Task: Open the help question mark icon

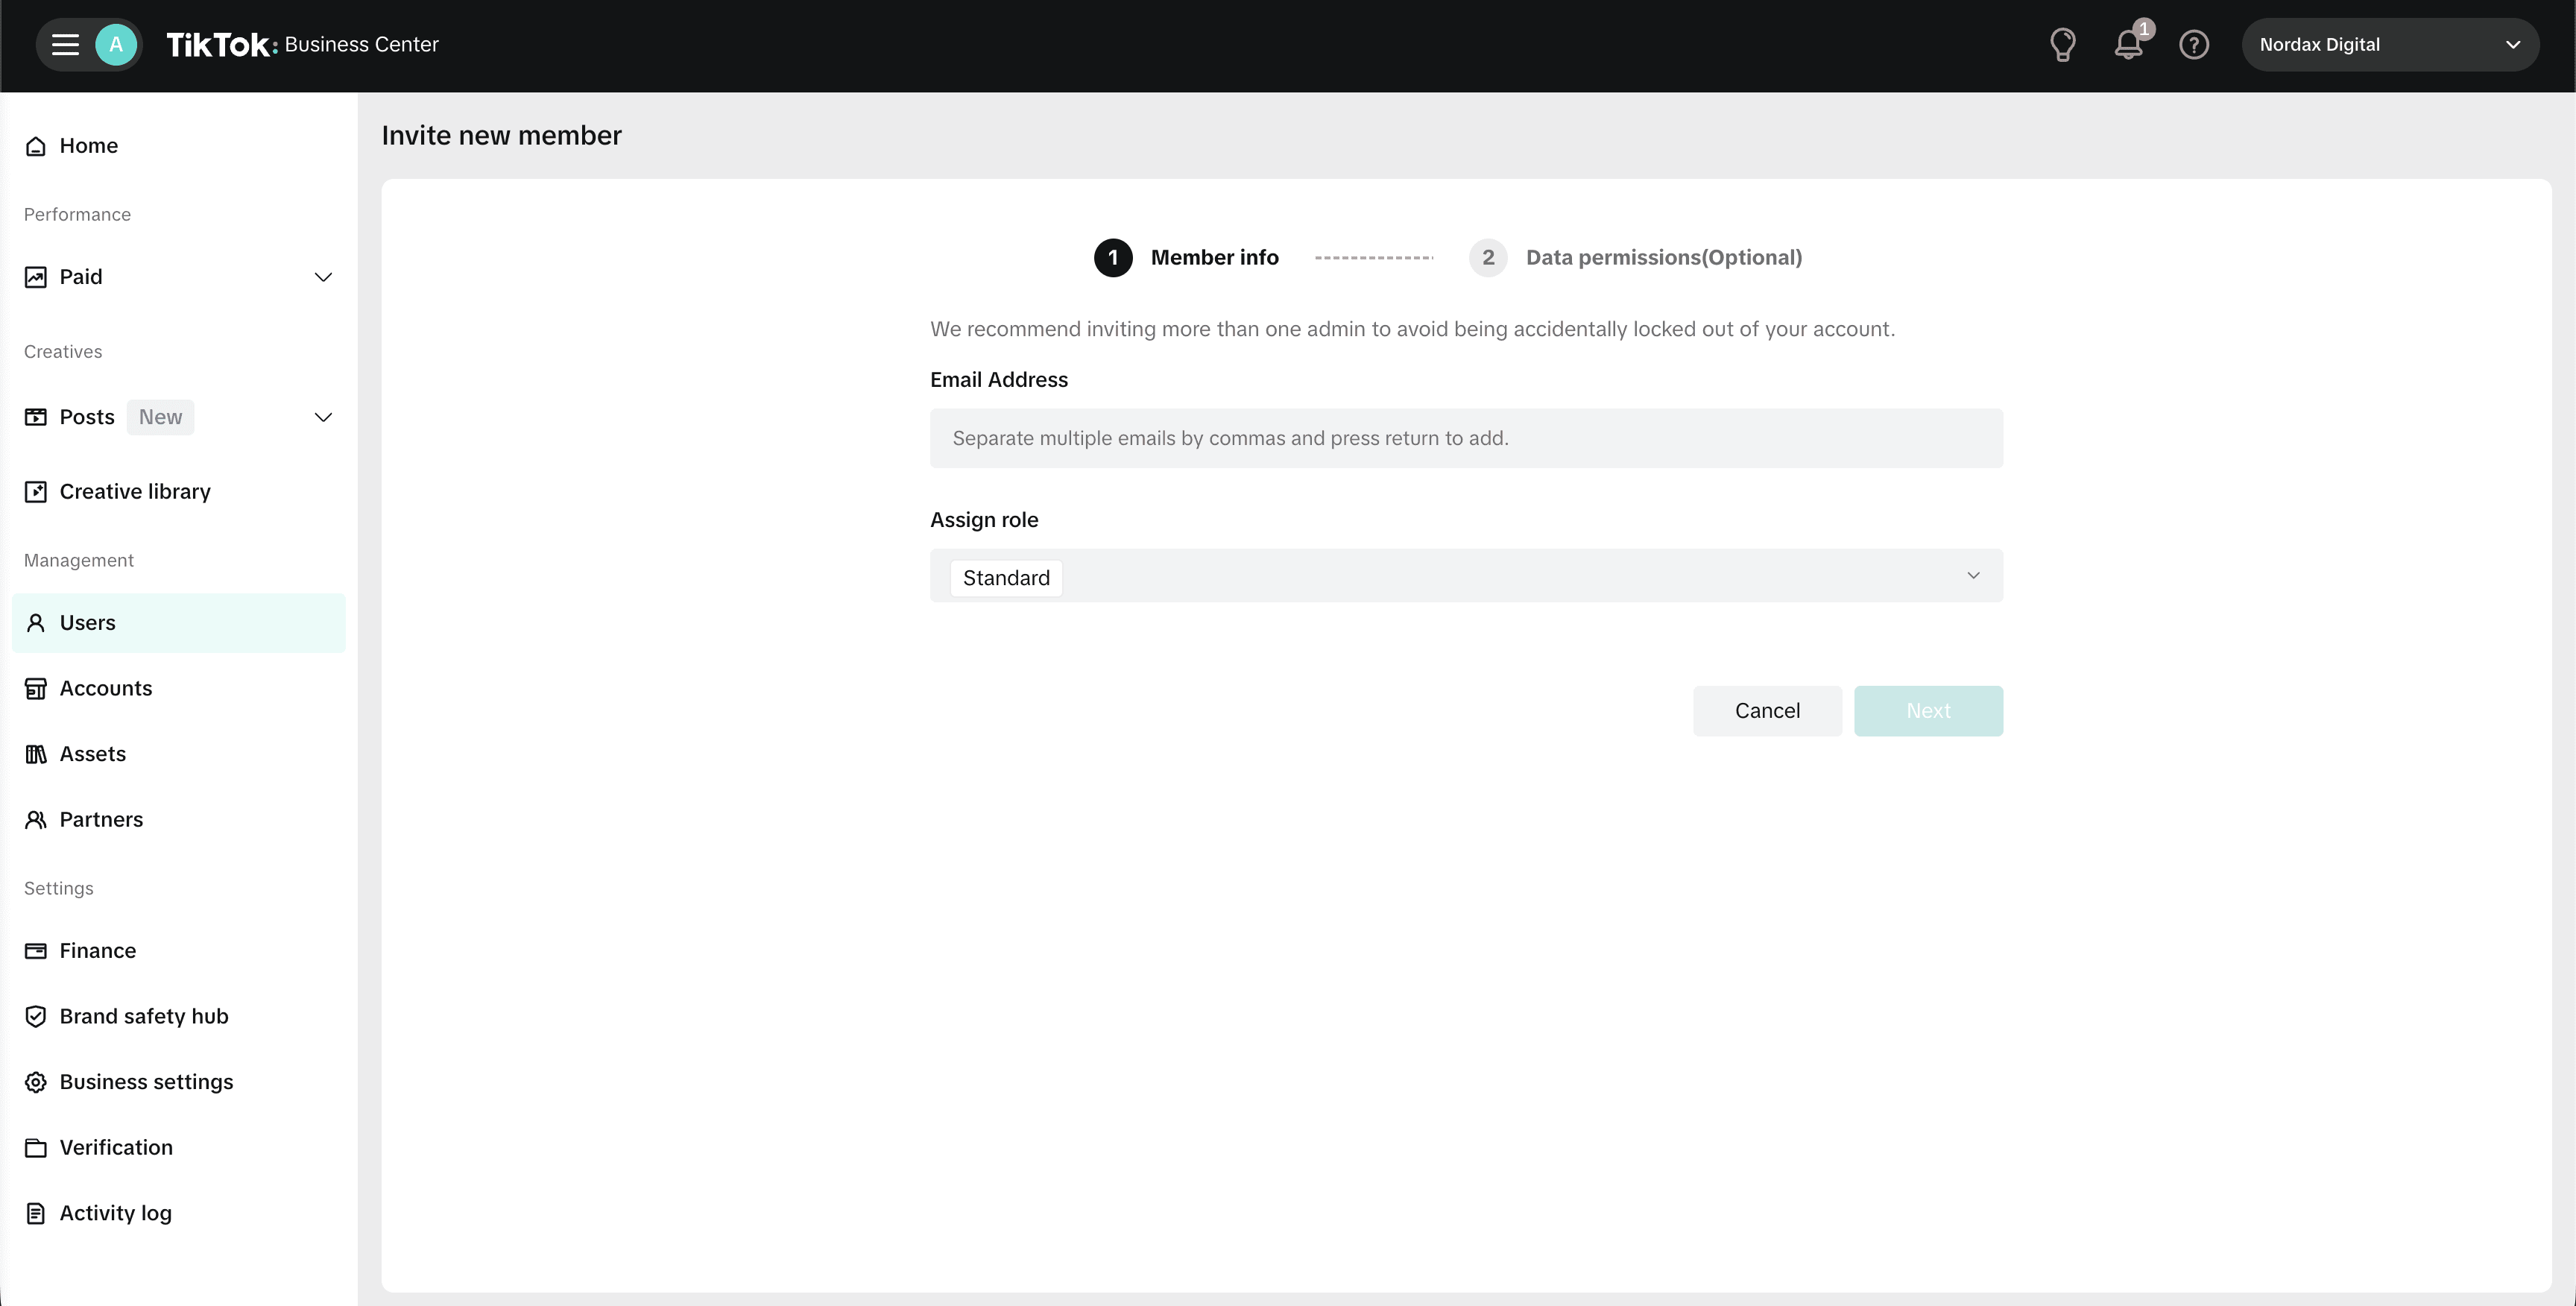Action: click(x=2194, y=44)
